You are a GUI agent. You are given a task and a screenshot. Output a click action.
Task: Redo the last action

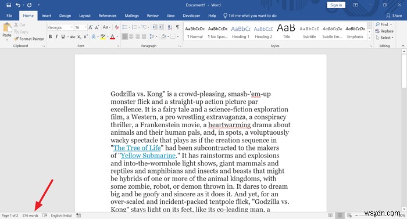coord(29,5)
